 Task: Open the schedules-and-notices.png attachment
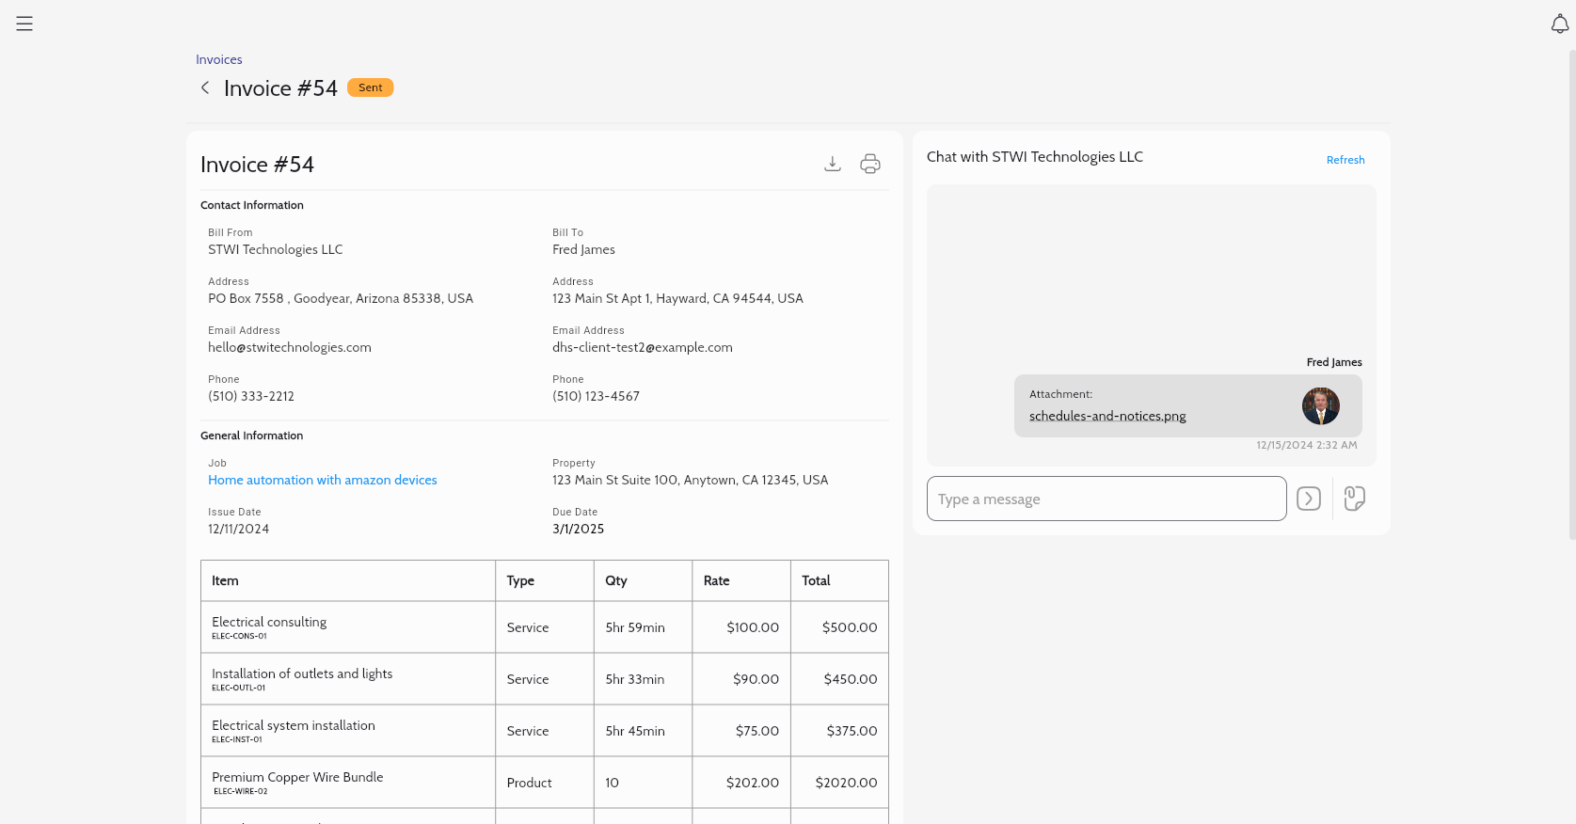click(1107, 416)
